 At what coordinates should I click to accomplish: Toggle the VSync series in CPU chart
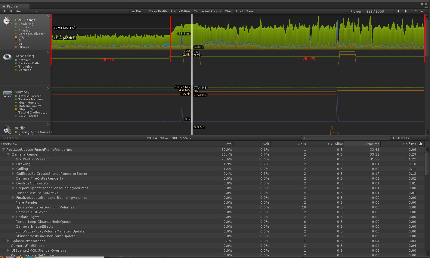16,37
